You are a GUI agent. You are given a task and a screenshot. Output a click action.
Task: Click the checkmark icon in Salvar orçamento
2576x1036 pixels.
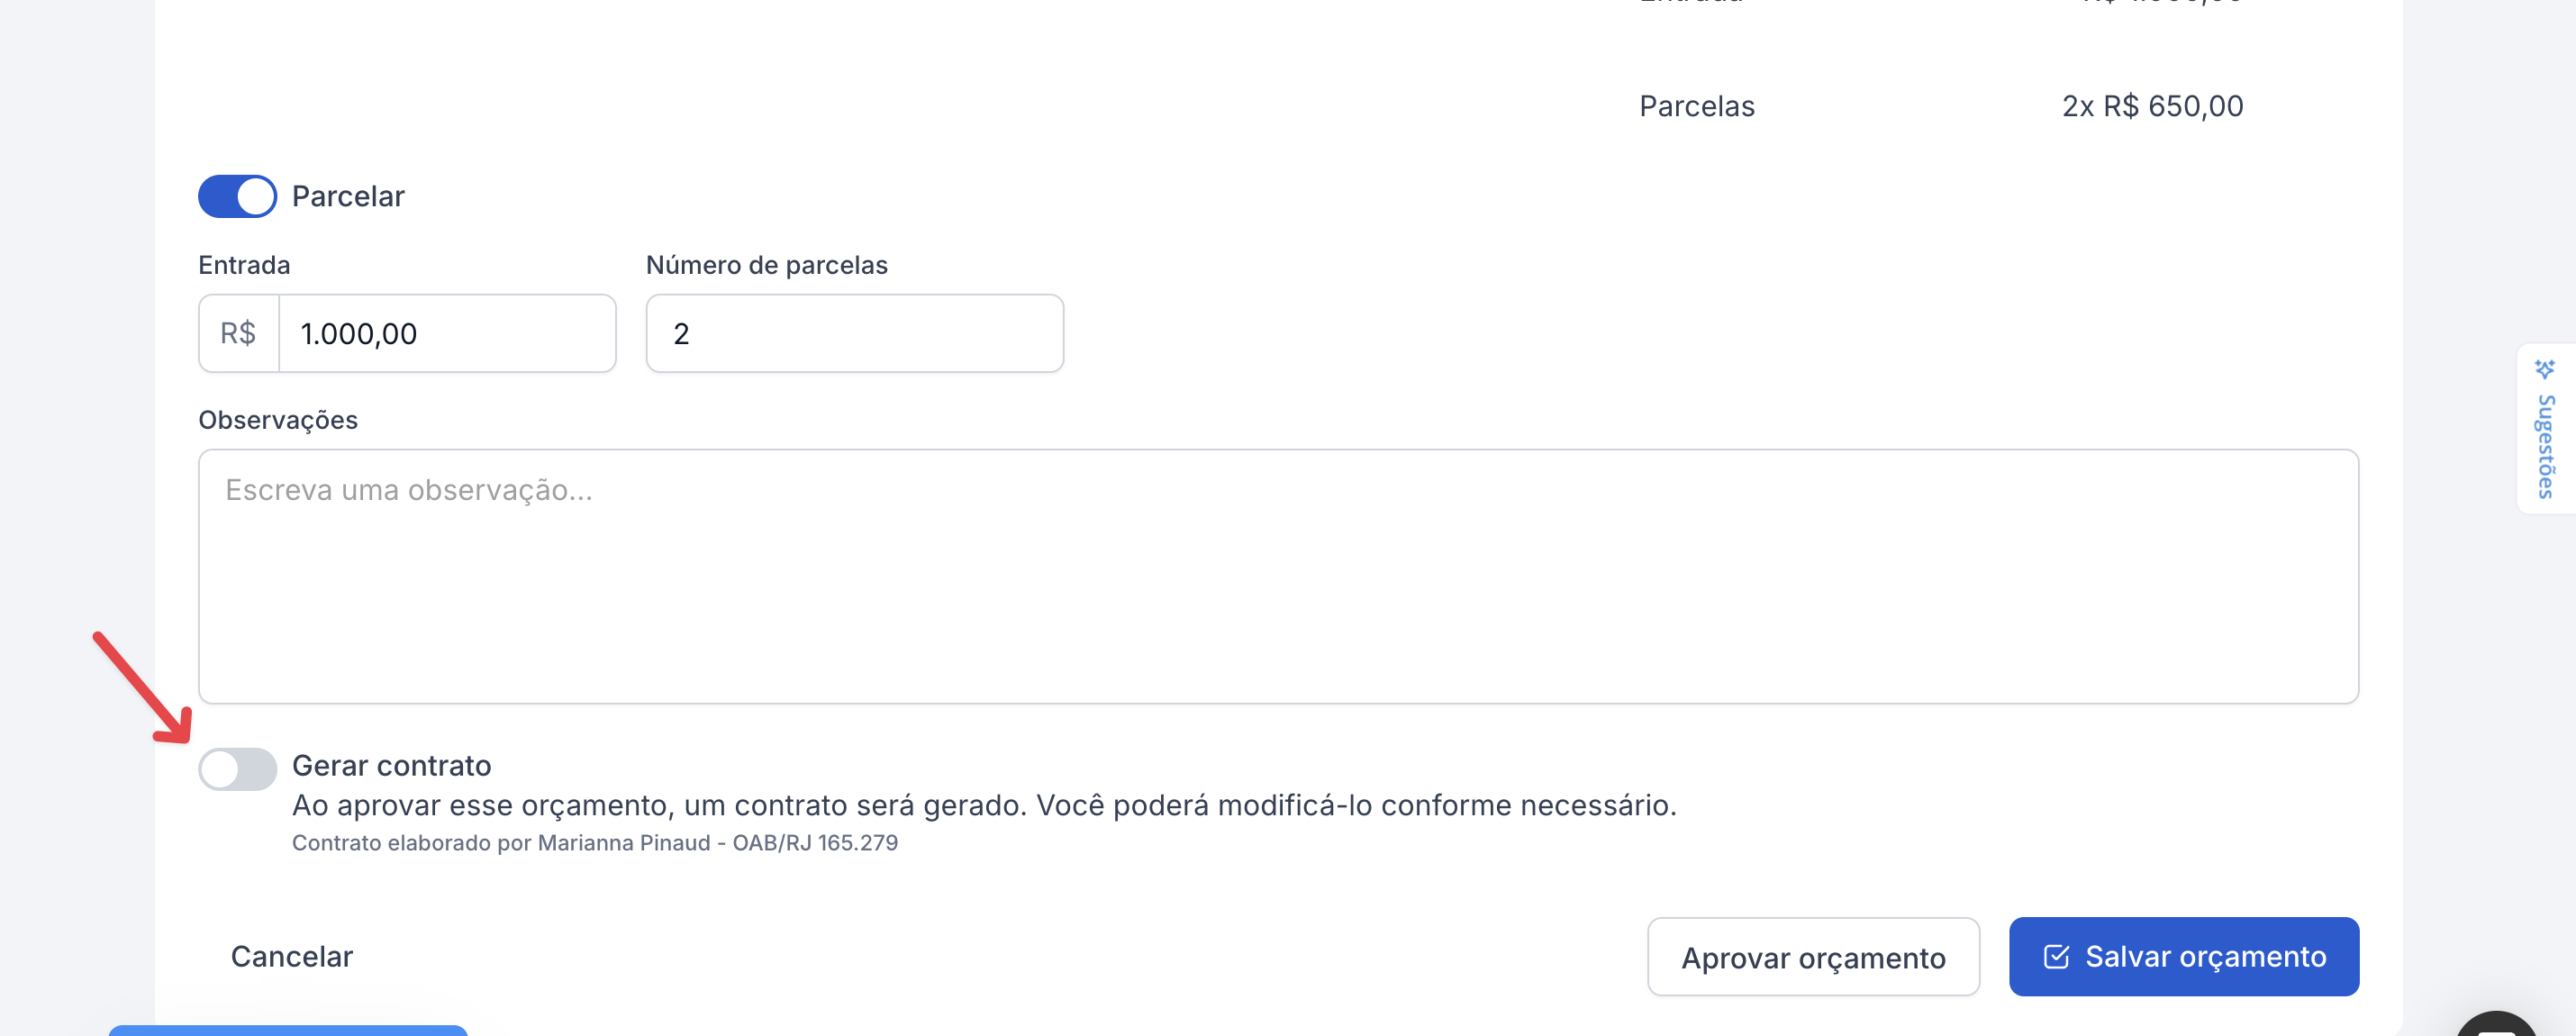click(x=2056, y=957)
